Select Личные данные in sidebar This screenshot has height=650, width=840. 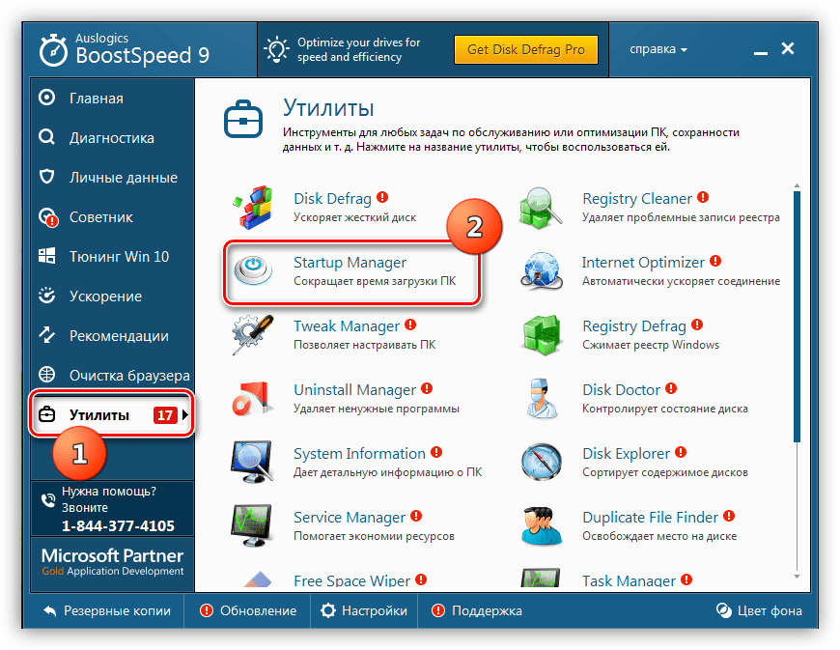coord(111,178)
